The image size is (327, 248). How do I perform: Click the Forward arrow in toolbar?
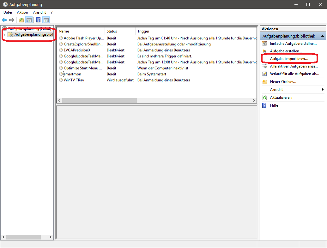[x=12, y=20]
